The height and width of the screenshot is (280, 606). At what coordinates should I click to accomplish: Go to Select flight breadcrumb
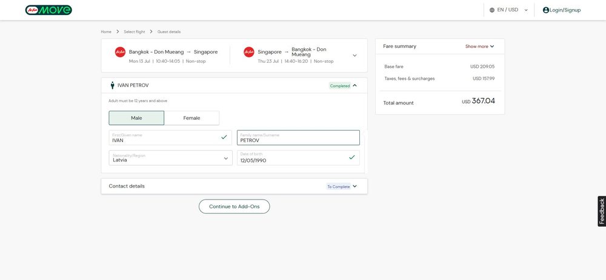pyautogui.click(x=134, y=31)
